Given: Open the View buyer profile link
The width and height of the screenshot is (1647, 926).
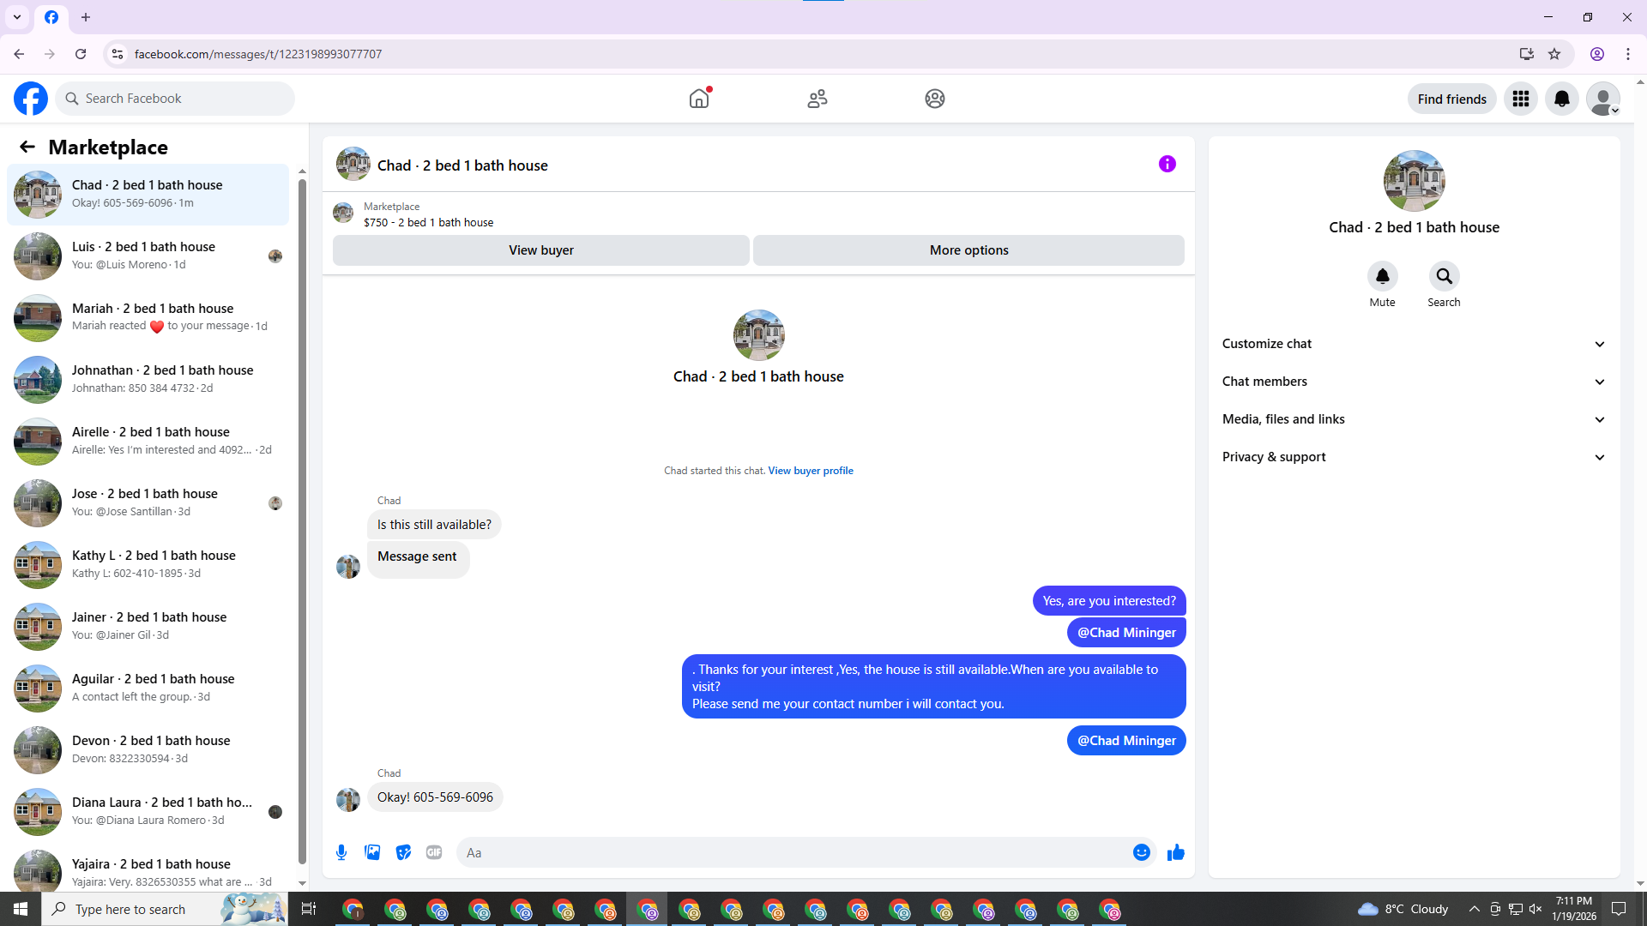Looking at the screenshot, I should click(x=811, y=471).
